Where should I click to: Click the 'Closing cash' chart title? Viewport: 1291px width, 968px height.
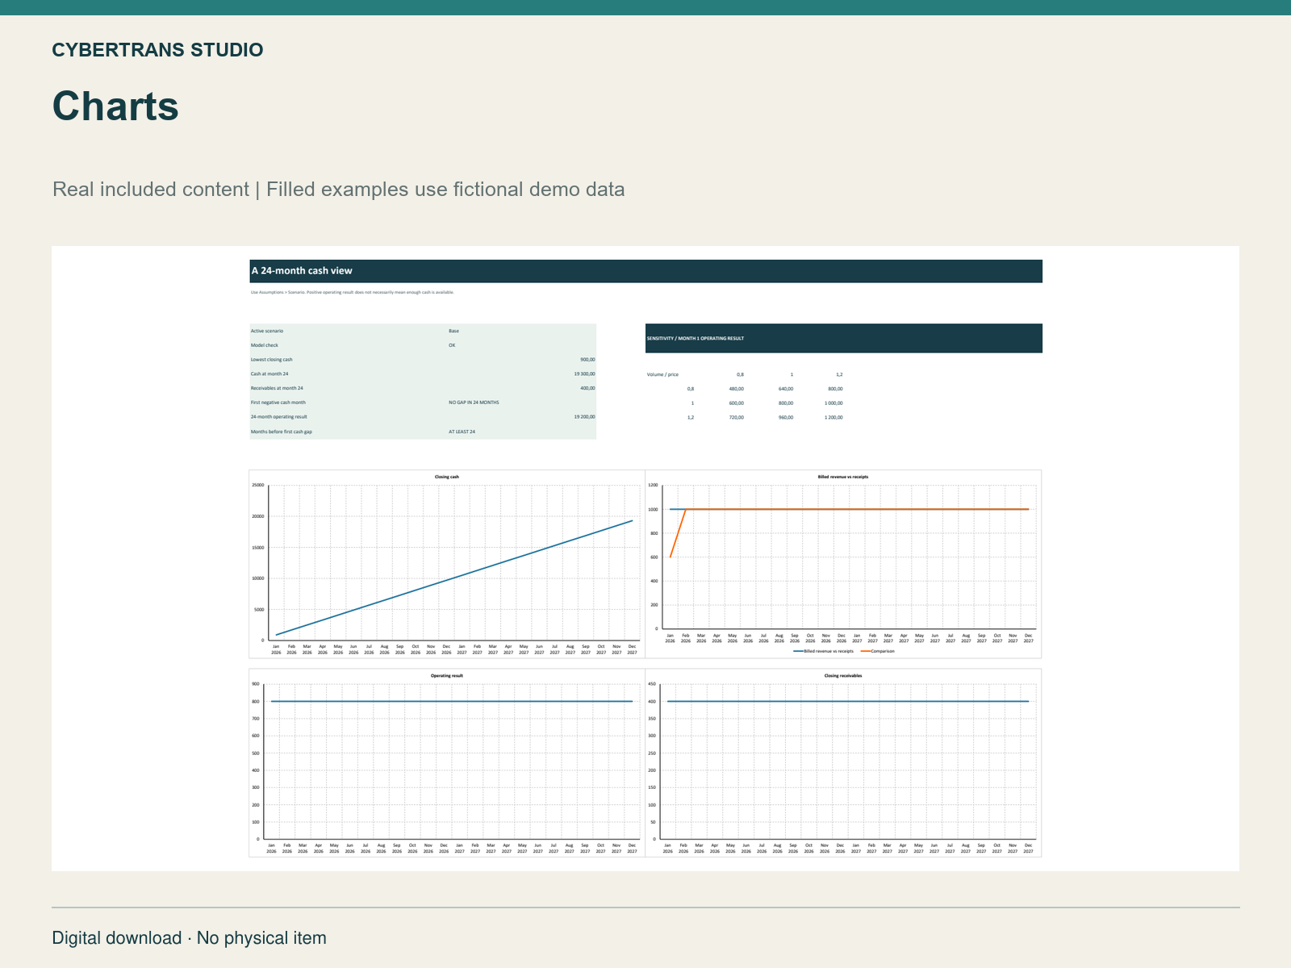(x=447, y=477)
